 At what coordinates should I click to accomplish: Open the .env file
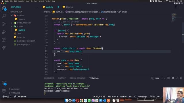click(x=19, y=34)
